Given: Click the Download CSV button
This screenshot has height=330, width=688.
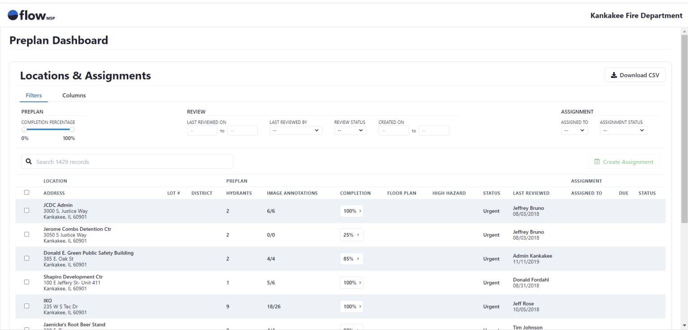Looking at the screenshot, I should [635, 75].
